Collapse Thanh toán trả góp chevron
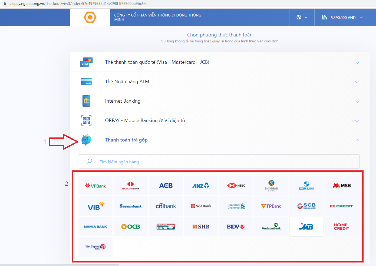 [x=357, y=140]
